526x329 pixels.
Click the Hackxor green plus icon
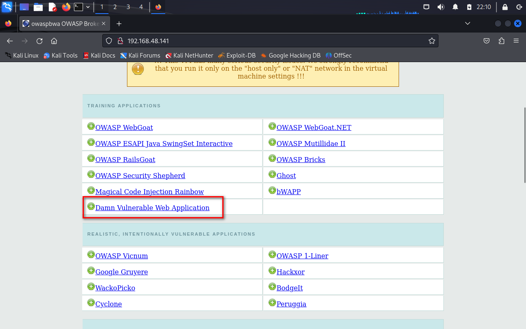(272, 271)
